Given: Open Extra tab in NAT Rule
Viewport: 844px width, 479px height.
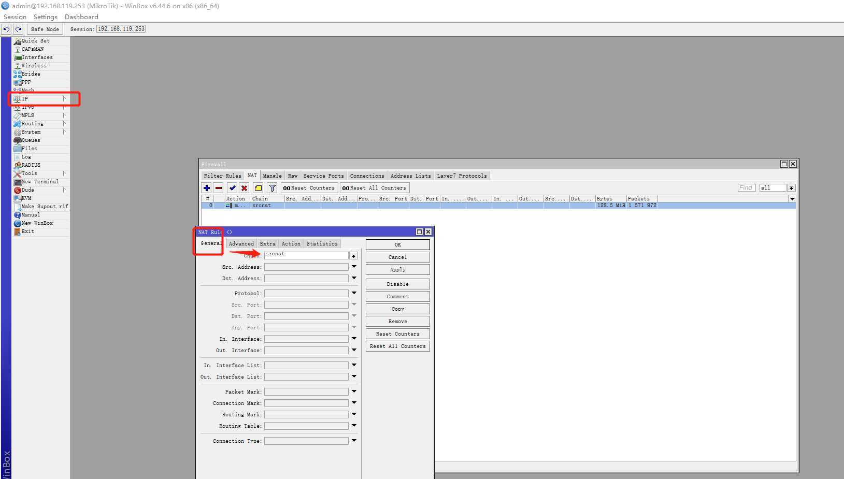Looking at the screenshot, I should 268,244.
